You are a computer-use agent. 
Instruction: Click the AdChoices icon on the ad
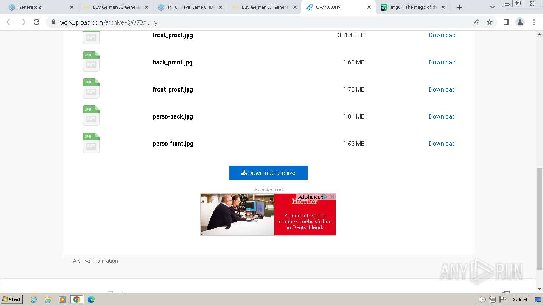pos(326,197)
